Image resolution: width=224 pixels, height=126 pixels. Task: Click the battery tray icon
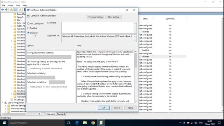pos(188,123)
